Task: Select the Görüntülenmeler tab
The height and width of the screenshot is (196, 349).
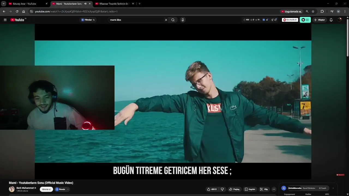Action: click(x=295, y=188)
